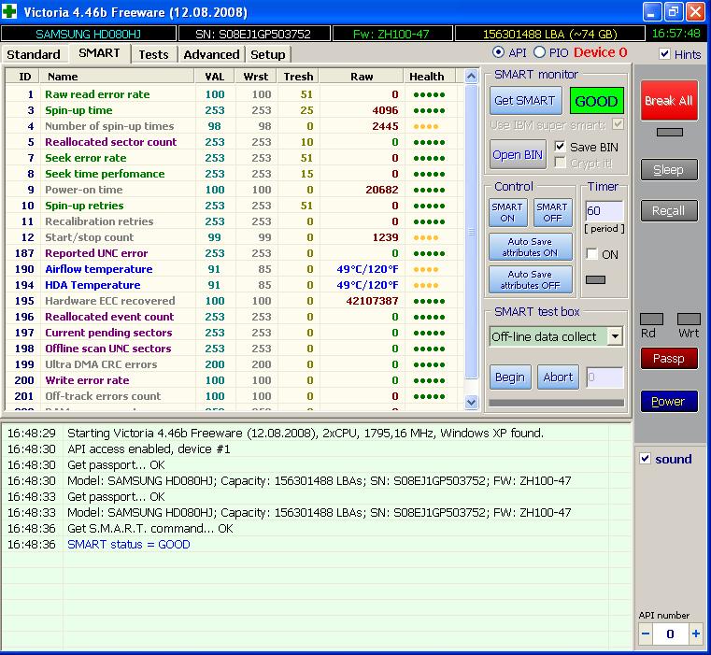
Task: Click the Rd activity indicator
Action: click(x=651, y=319)
